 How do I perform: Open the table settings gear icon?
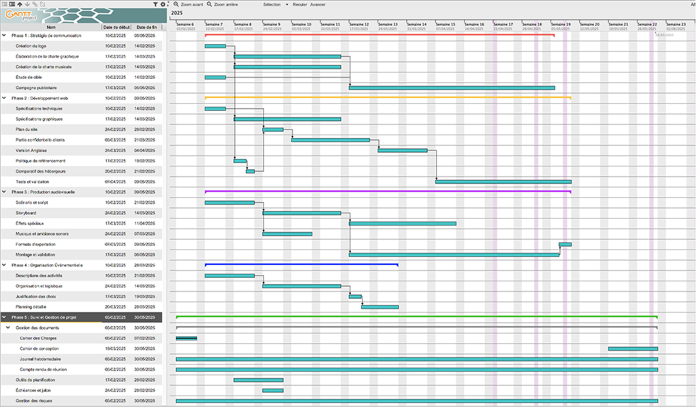pos(163,4)
